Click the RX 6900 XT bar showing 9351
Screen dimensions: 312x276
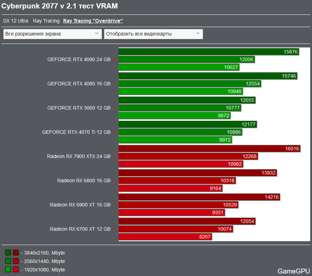[x=172, y=213]
